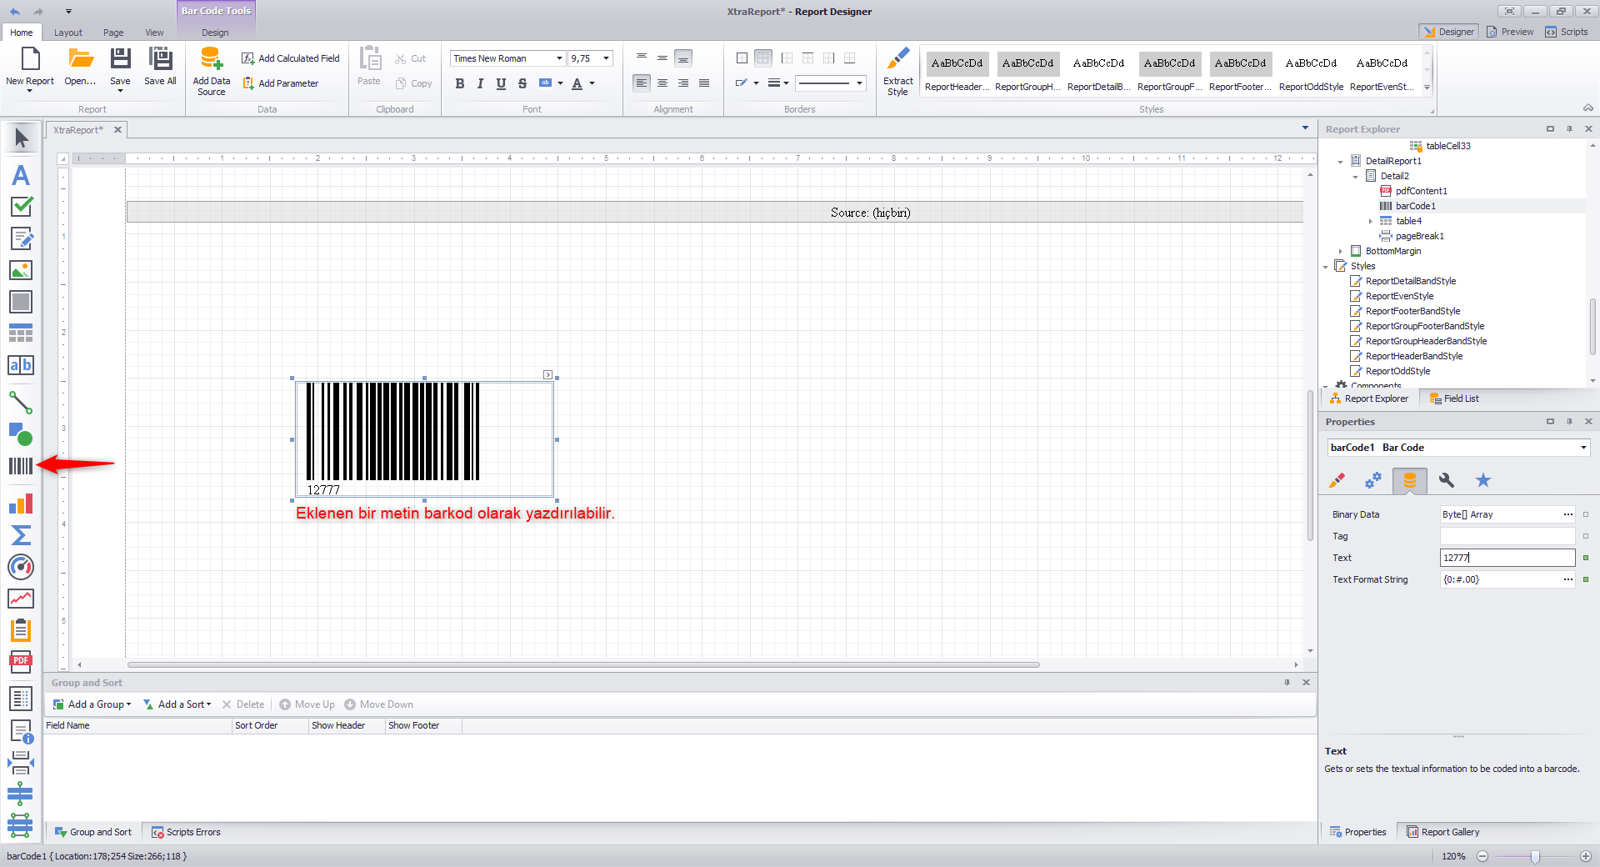The width and height of the screenshot is (1600, 867).
Task: Select the Character Comb tool
Action: tap(21, 365)
